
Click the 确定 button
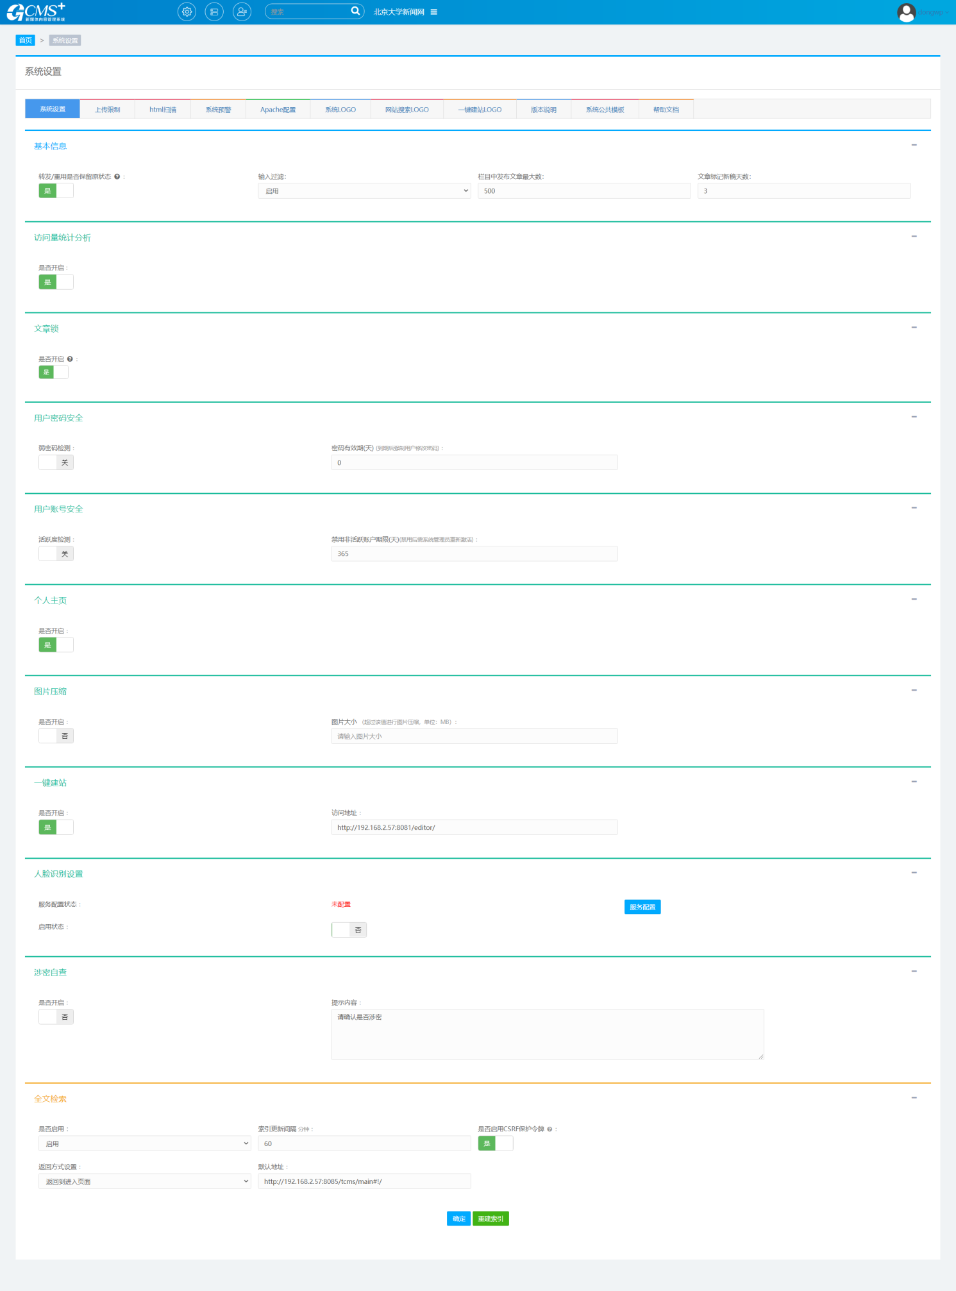point(458,1219)
